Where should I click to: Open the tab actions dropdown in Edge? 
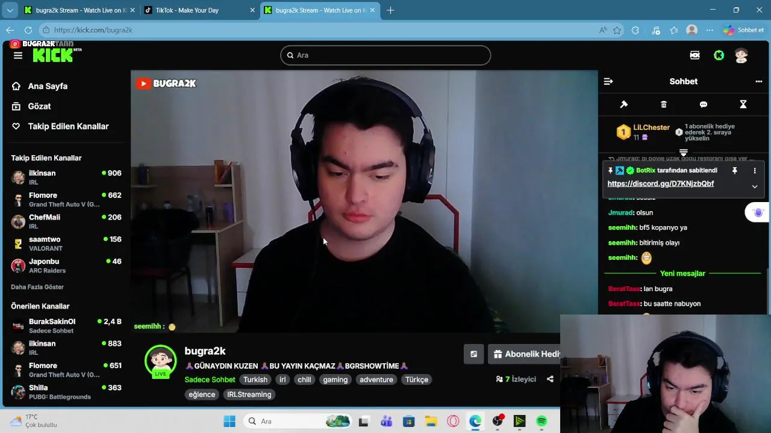click(x=10, y=10)
